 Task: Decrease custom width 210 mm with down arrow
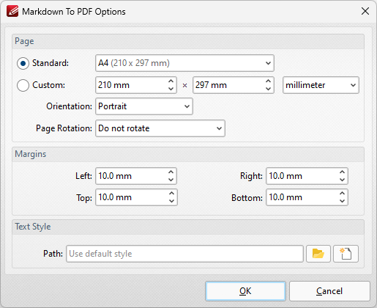[171, 89]
